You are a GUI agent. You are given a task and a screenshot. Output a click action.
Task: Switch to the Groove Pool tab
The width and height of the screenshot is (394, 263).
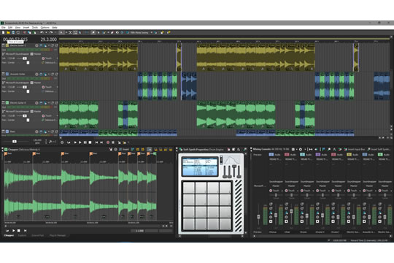(x=38, y=235)
